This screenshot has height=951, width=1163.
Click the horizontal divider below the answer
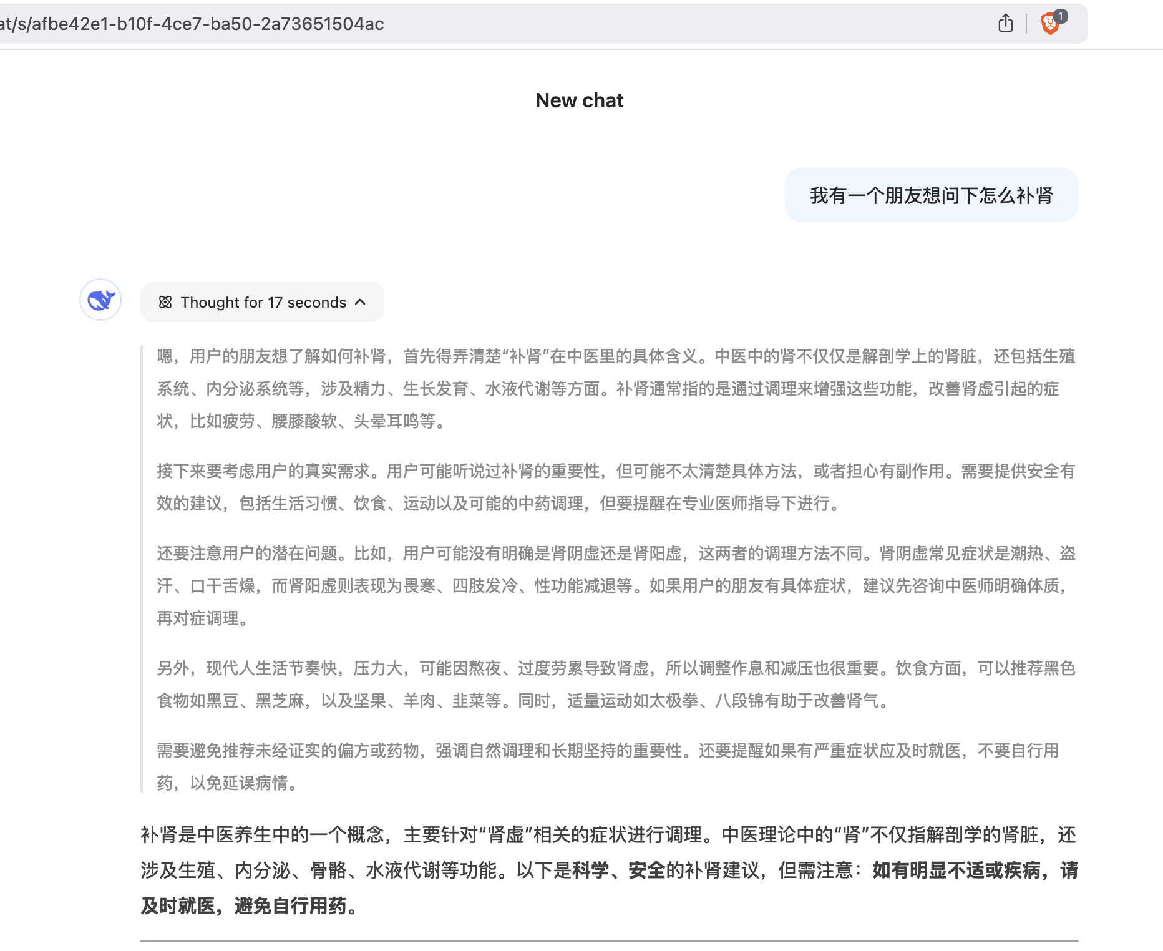609,940
